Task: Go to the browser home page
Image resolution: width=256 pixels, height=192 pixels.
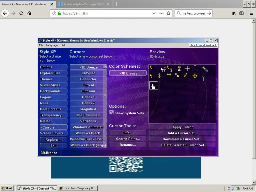Action: [29, 13]
